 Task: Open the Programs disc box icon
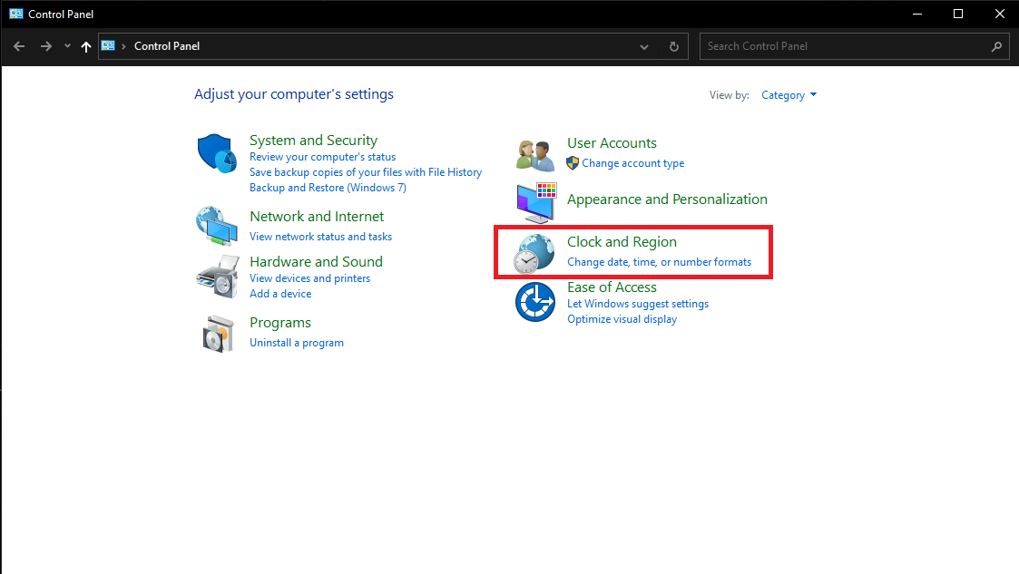click(x=218, y=334)
